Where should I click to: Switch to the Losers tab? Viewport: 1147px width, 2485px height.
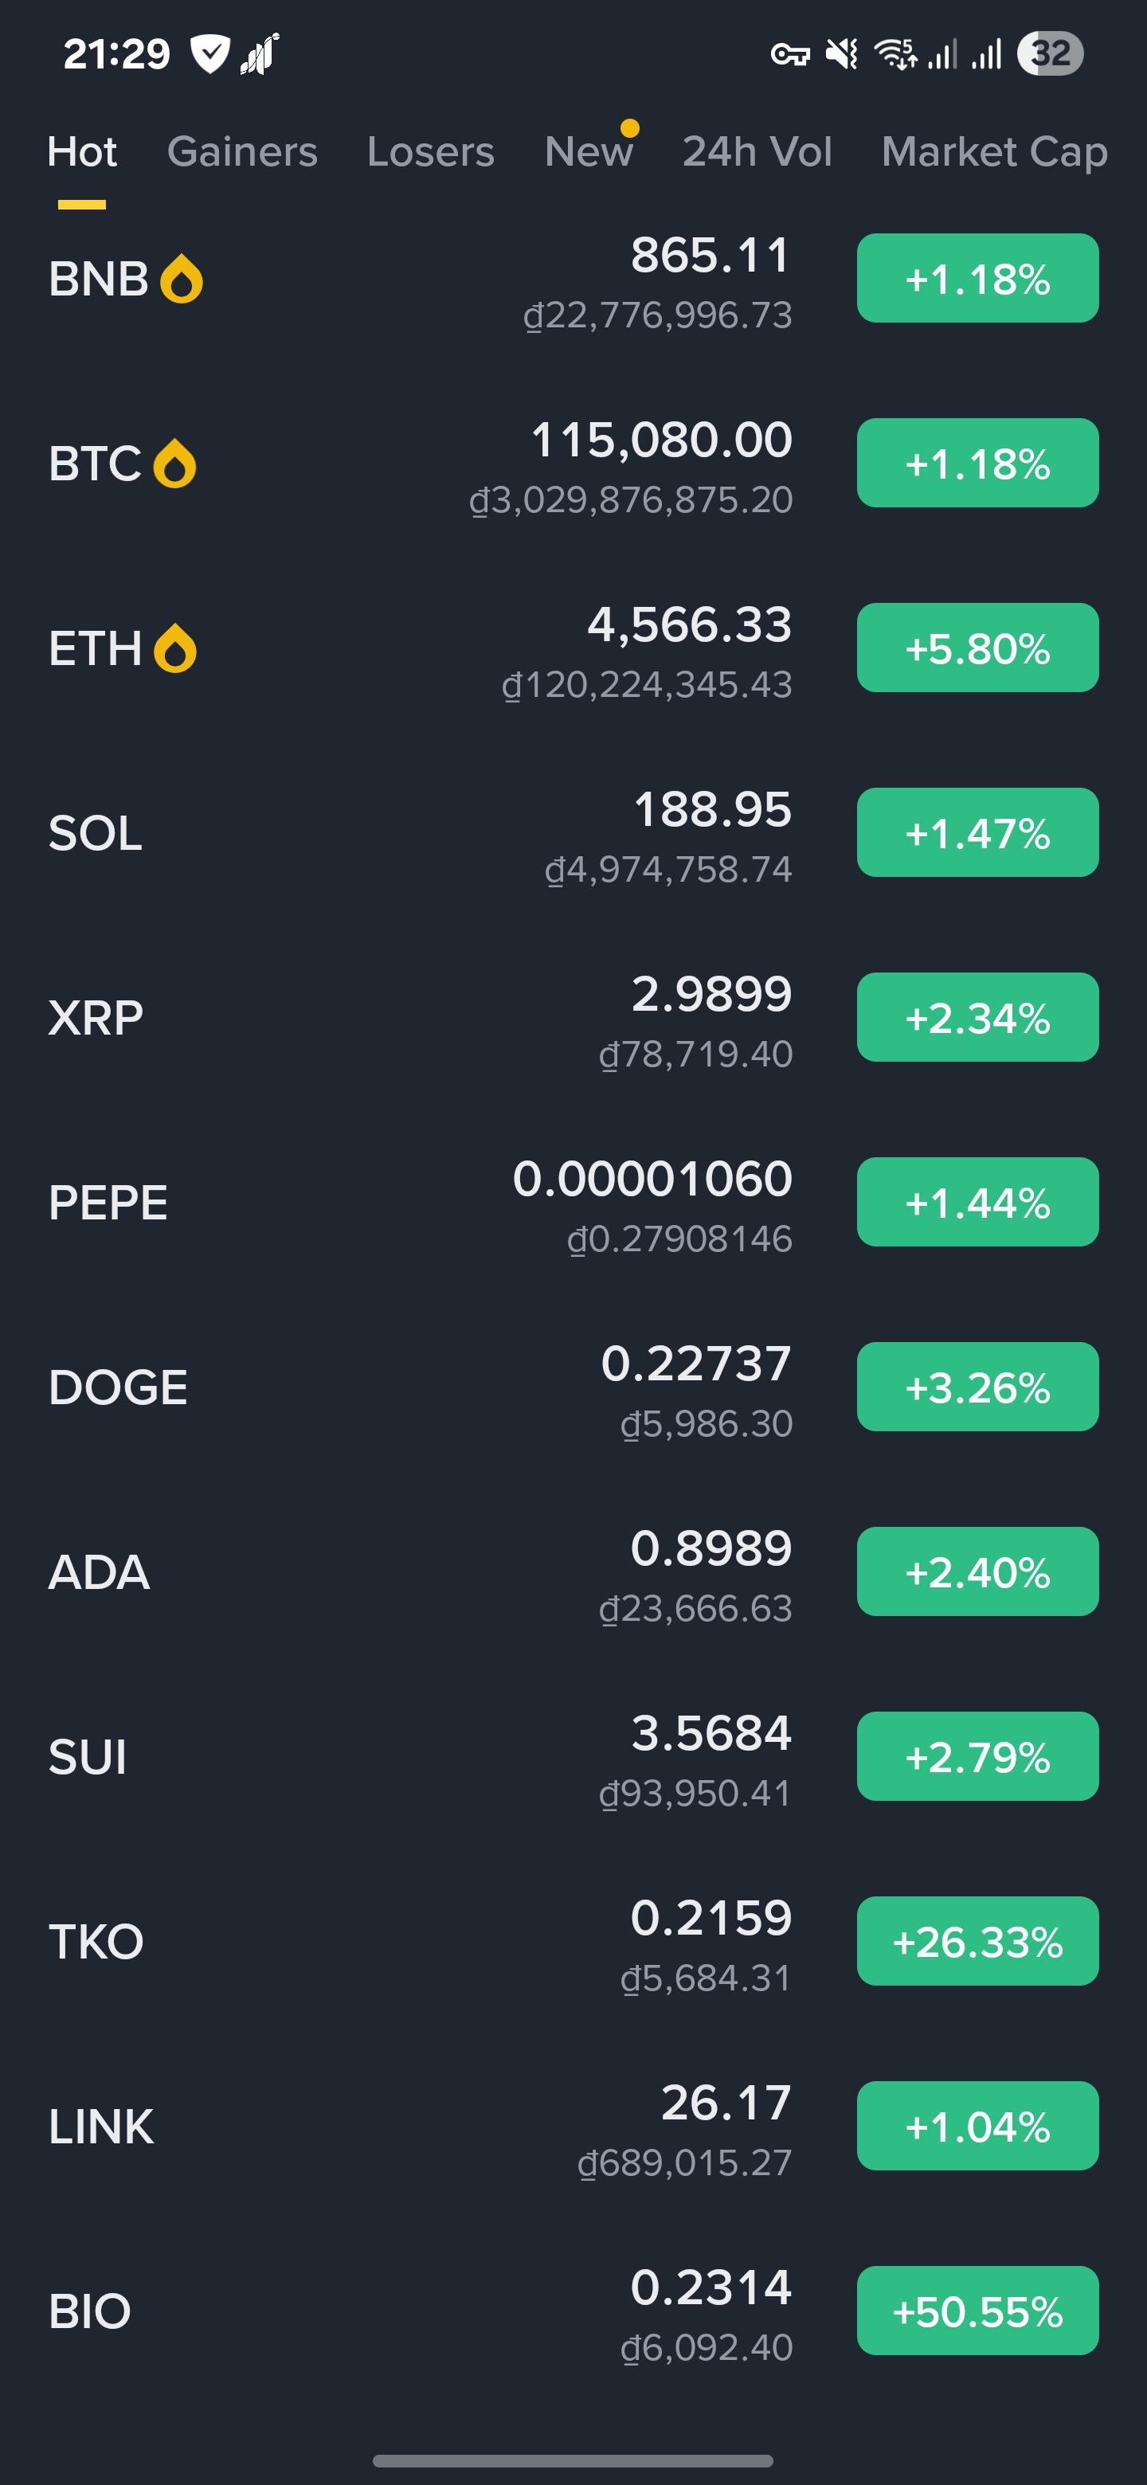[430, 151]
